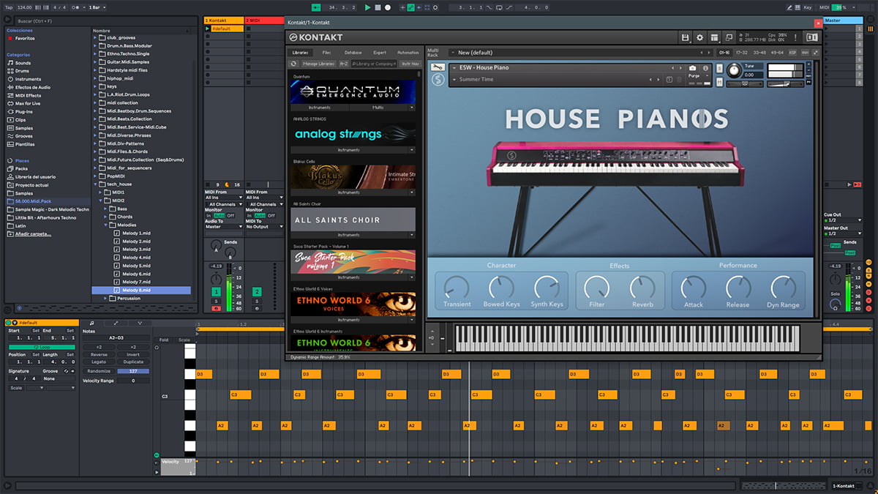Enable Fold in the piano roll
The height and width of the screenshot is (494, 878).
point(164,340)
